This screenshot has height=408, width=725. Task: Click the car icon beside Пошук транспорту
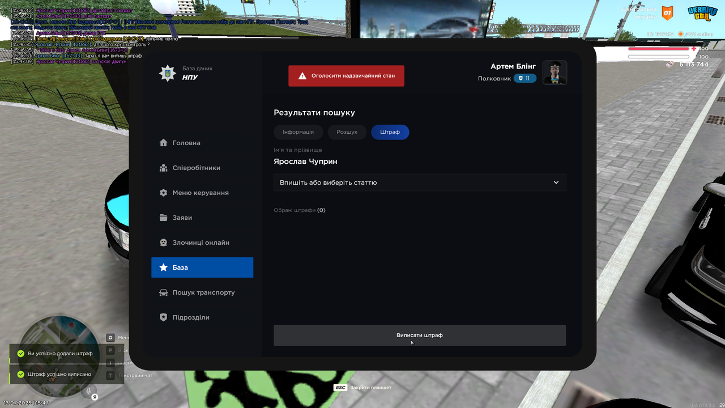164,292
